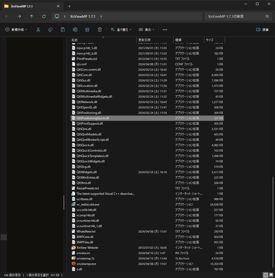Click the Delete trash can icon
The image size is (275, 278).
[x=100, y=30]
